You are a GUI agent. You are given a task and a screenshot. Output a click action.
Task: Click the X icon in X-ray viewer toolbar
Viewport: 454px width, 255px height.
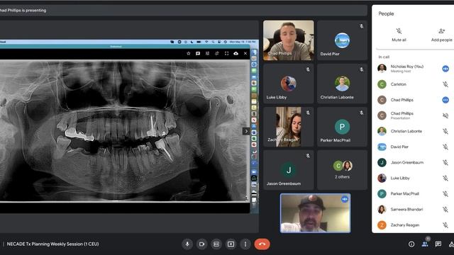[245, 54]
